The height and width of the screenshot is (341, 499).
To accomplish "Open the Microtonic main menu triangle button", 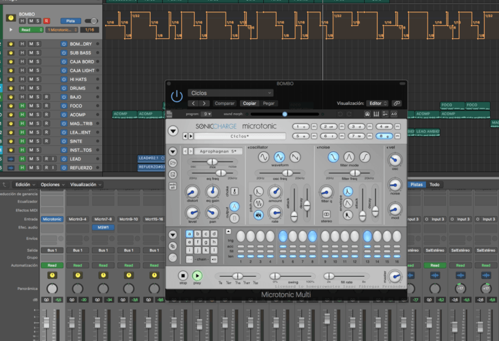I will coord(172,131).
